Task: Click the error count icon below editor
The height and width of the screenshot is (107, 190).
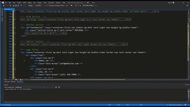Action: [16, 80]
